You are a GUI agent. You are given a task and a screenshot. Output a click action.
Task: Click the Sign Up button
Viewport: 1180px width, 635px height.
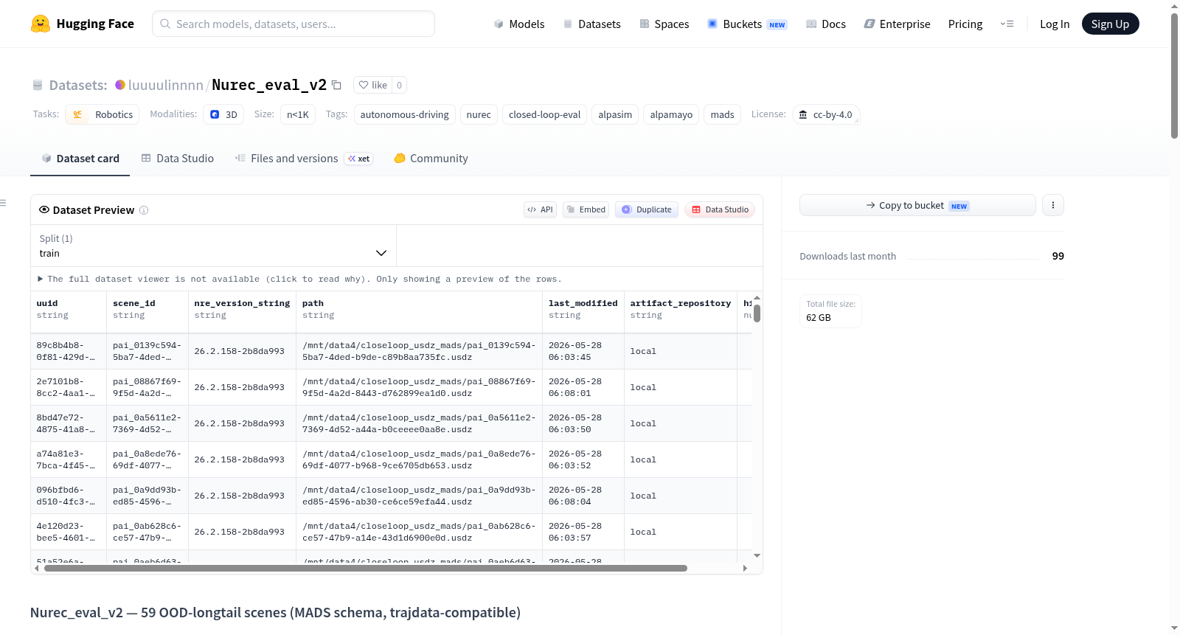(x=1110, y=24)
